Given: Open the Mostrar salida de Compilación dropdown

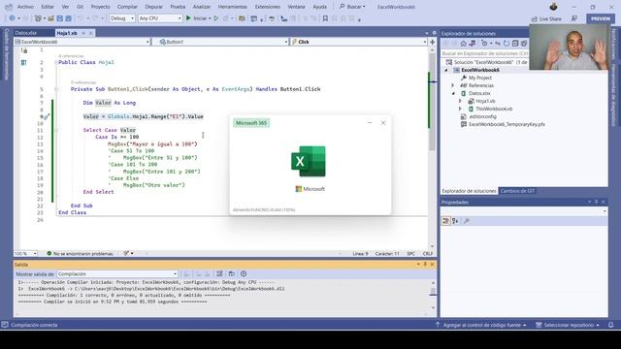Looking at the screenshot, I should [117, 273].
